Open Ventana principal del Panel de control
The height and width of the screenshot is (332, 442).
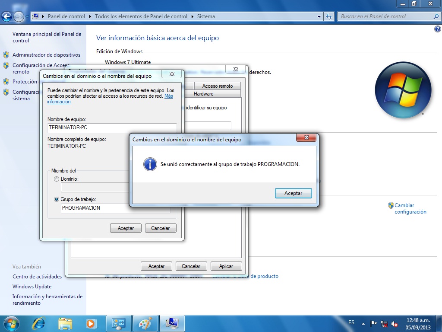coord(47,37)
